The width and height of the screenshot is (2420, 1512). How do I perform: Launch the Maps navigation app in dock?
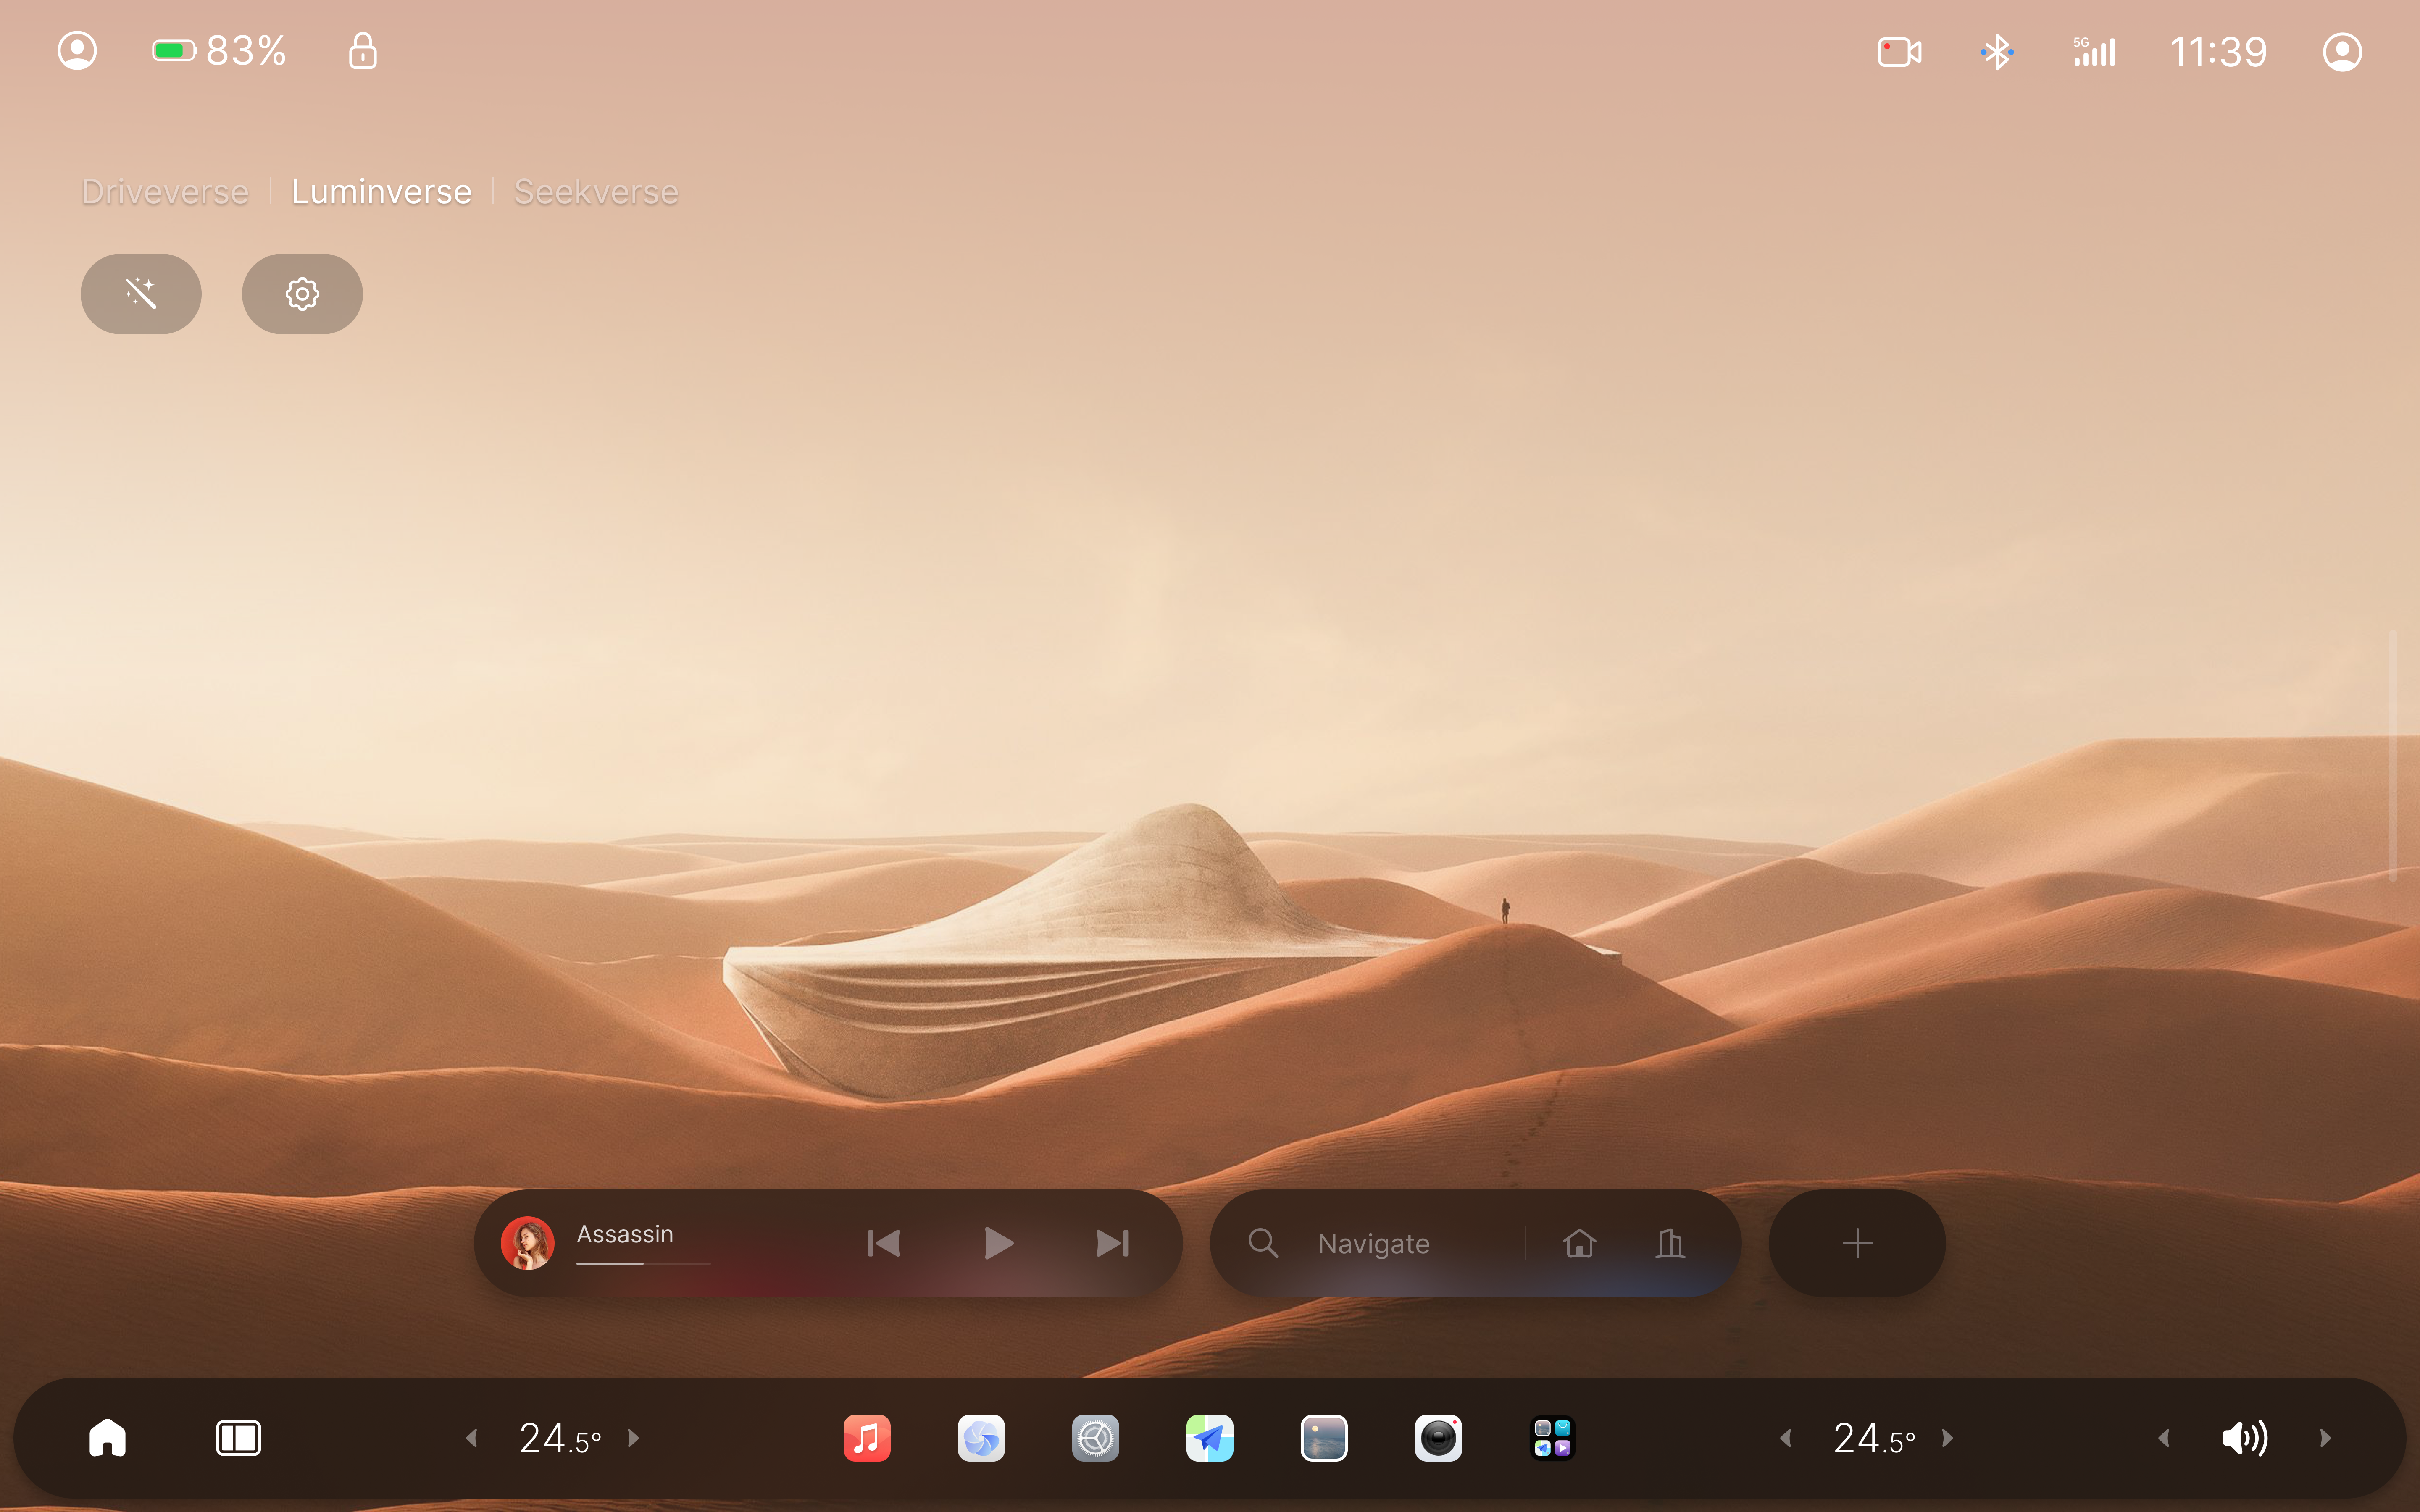point(1210,1438)
